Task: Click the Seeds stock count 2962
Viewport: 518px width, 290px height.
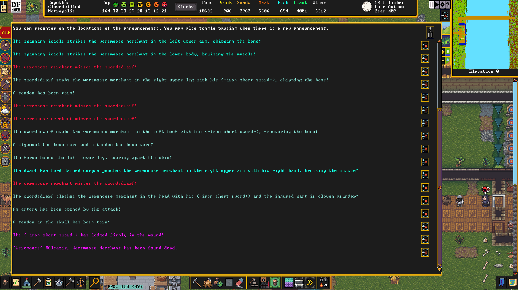Action: tap(245, 11)
